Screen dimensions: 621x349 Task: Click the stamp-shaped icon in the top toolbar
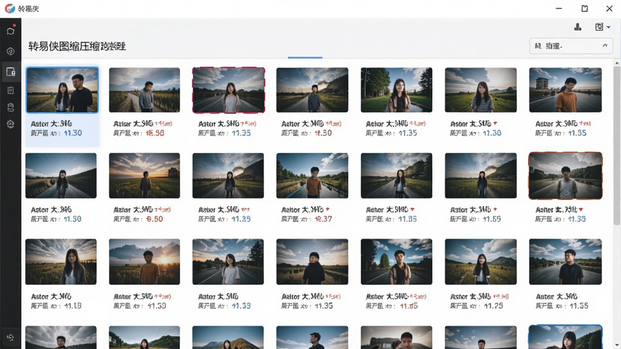578,27
